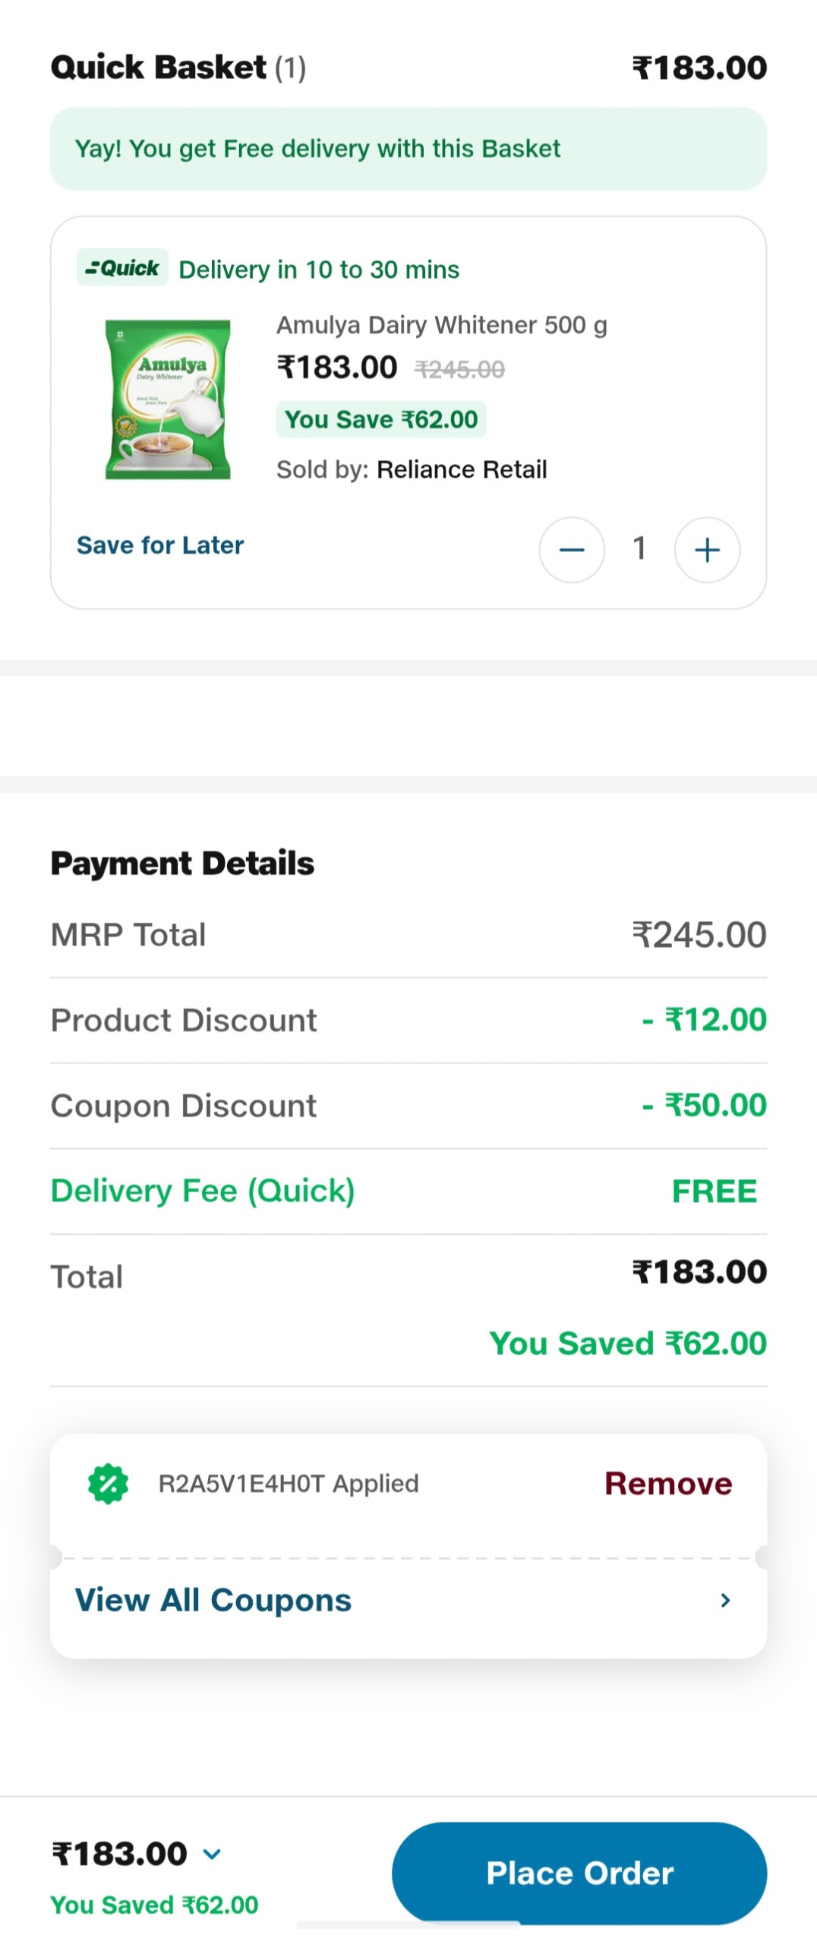Increase quantity with the plus button
817x1938 pixels.
click(x=706, y=550)
